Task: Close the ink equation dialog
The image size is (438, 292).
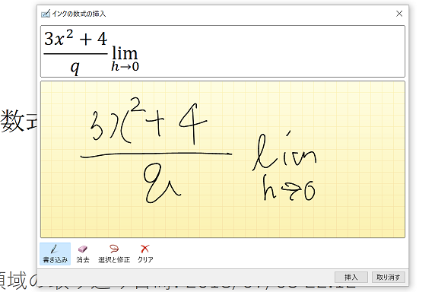Action: [x=399, y=14]
